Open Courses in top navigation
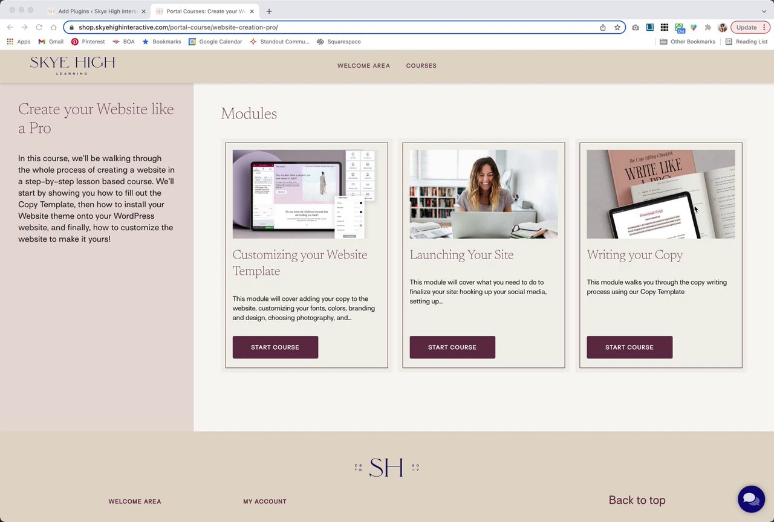 tap(421, 66)
